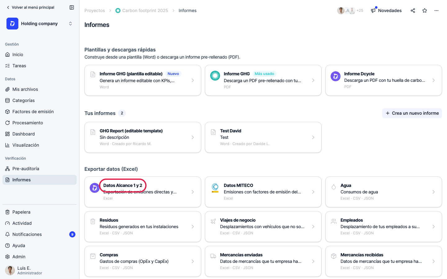The image size is (447, 279).
Task: Click the Datos Alcance 1 y 2 Dcycle icon
Action: click(x=95, y=188)
